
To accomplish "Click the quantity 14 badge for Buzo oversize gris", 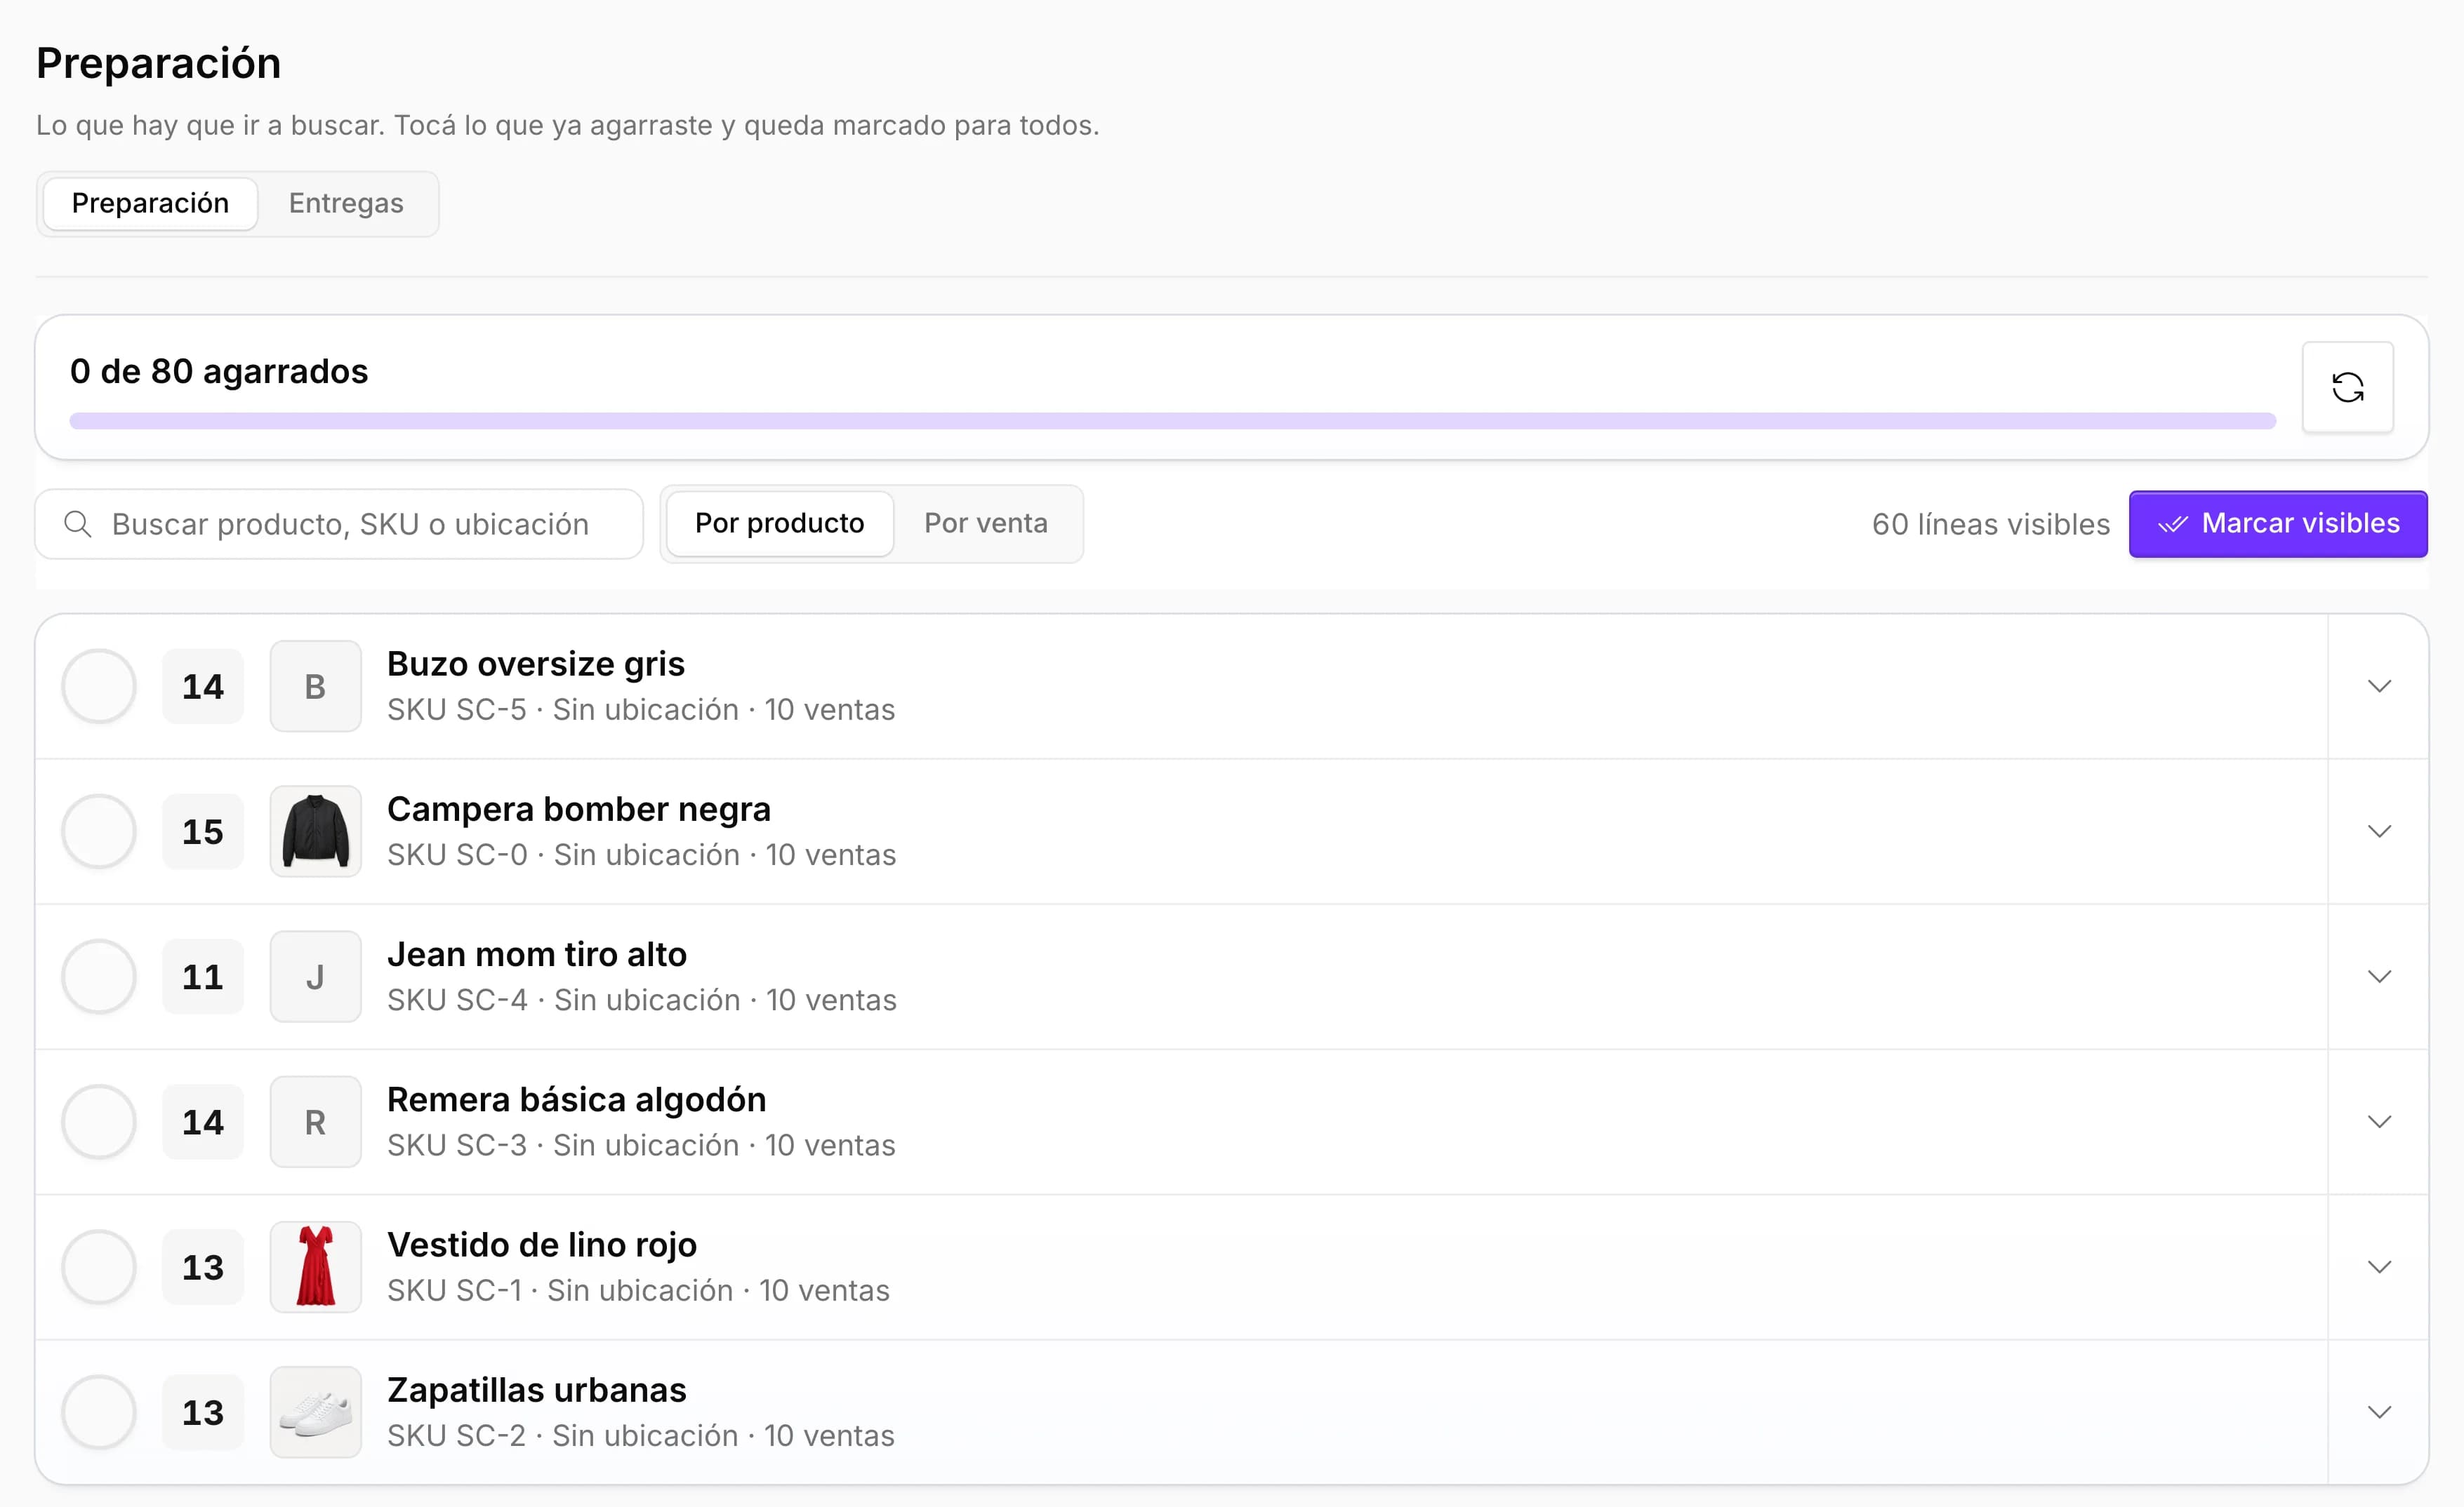I will point(203,685).
